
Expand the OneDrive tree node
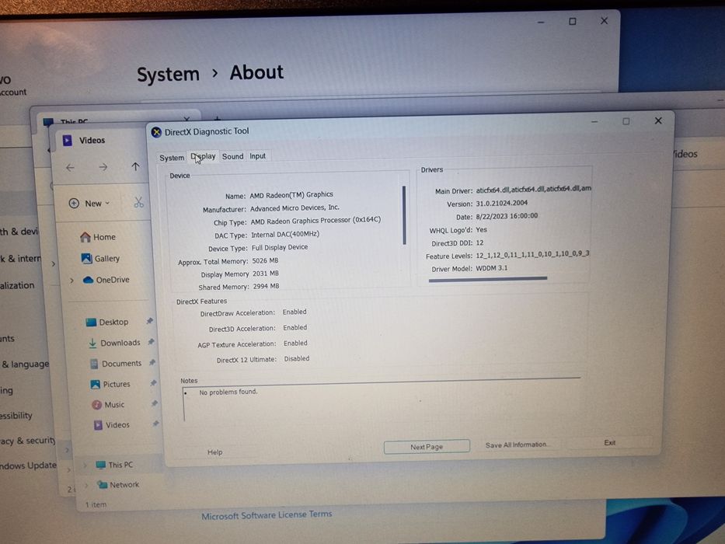71,281
